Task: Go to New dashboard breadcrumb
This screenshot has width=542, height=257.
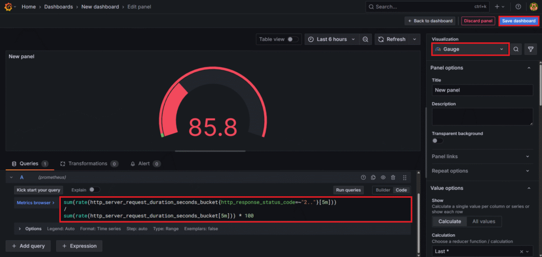Action: point(100,6)
